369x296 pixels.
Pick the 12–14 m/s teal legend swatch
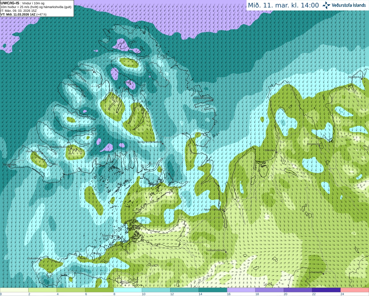(184, 290)
